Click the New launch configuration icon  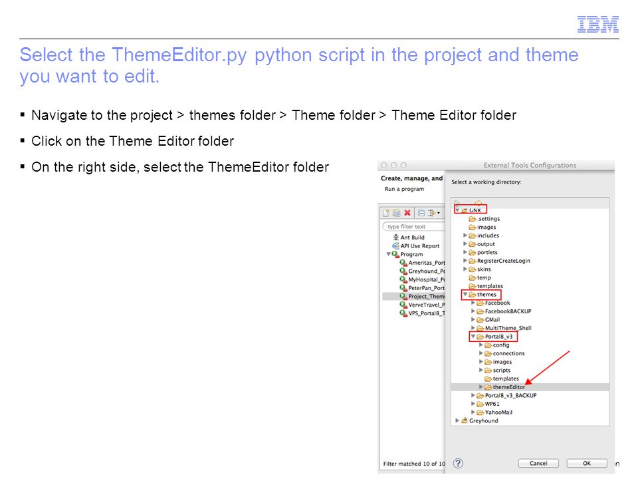(x=385, y=213)
